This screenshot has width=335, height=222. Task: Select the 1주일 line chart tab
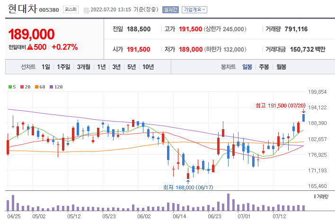tap(63, 67)
